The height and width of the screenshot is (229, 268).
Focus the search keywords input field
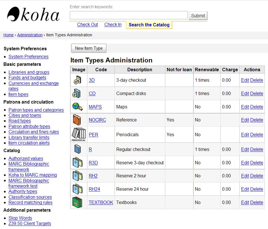128,15
